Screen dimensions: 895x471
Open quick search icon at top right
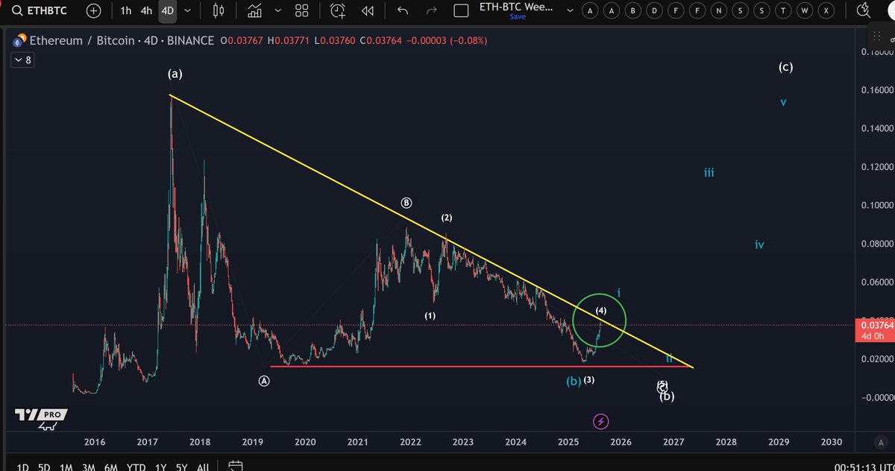[864, 10]
